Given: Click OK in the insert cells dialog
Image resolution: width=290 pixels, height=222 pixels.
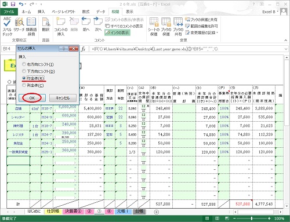Looking at the screenshot, I should pos(32,98).
